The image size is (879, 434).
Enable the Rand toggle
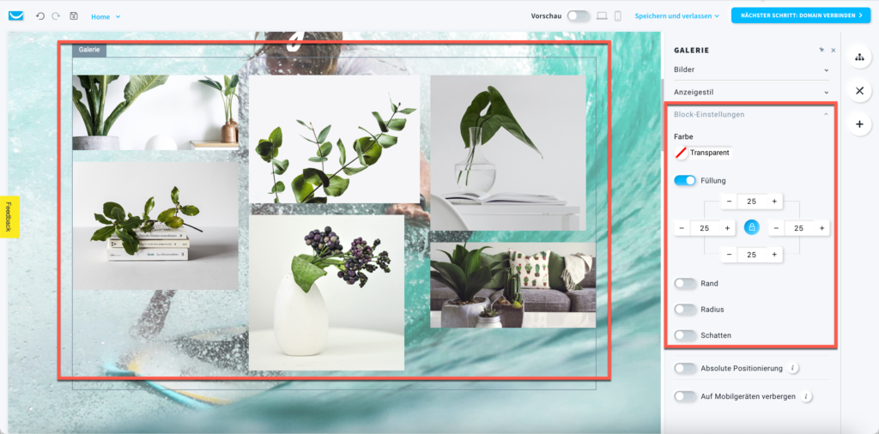(684, 283)
